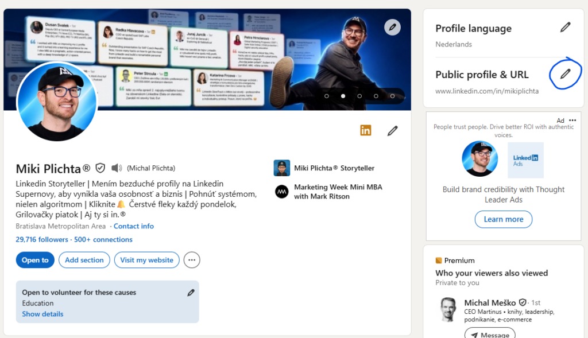588x338 pixels.
Task: Edit Public profile & URL pencil icon
Action: point(565,74)
